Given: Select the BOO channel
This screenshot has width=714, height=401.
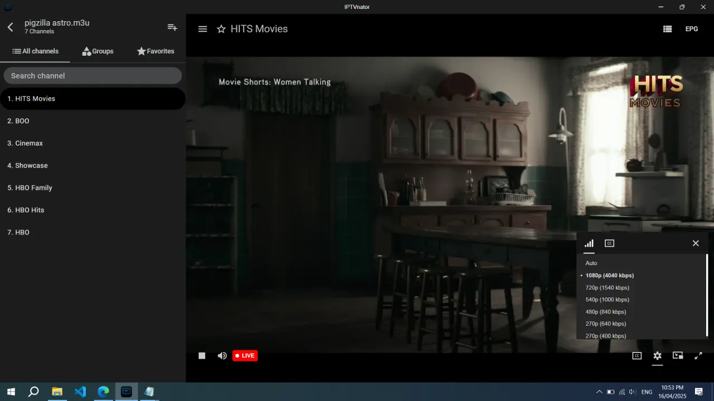Looking at the screenshot, I should [93, 121].
